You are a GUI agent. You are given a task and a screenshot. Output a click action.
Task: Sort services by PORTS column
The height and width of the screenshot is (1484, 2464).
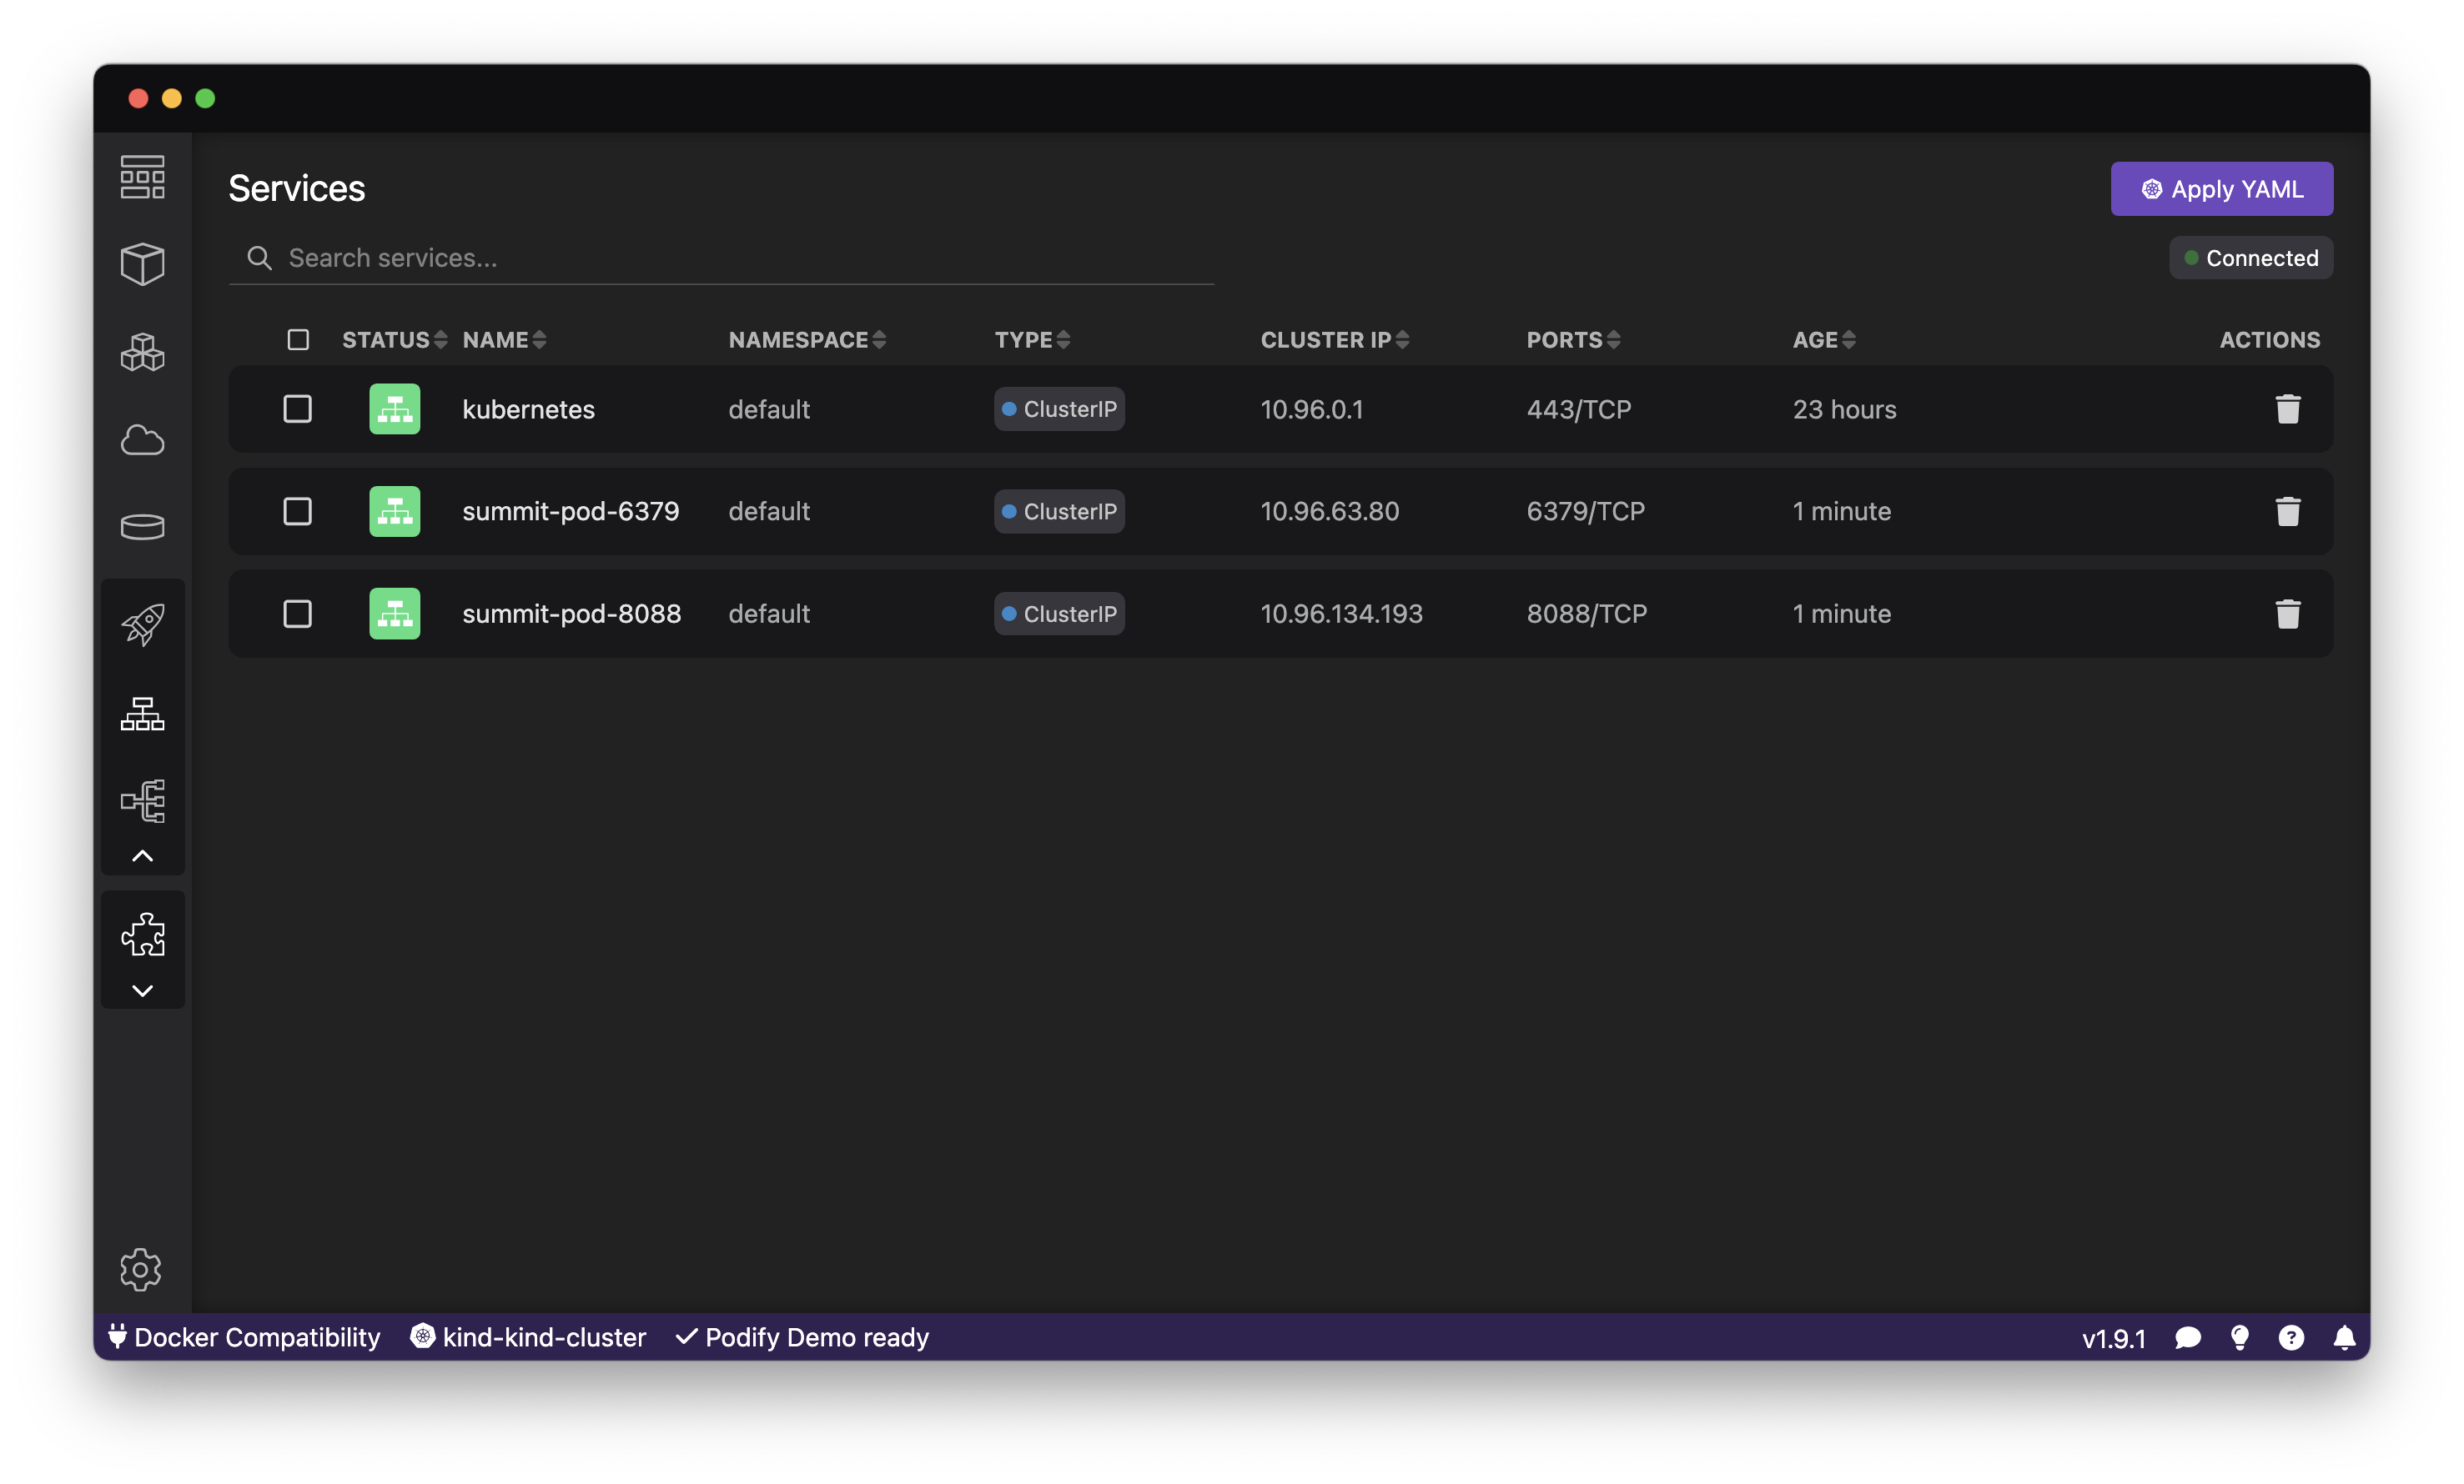1573,340
